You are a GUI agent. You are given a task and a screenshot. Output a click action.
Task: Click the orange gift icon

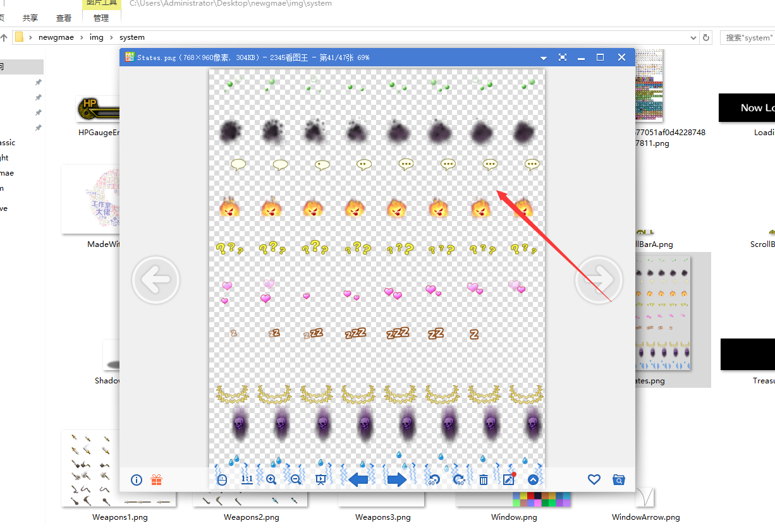pyautogui.click(x=157, y=480)
